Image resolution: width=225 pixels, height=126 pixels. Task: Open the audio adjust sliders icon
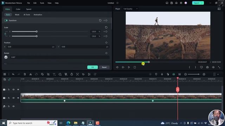89,74
